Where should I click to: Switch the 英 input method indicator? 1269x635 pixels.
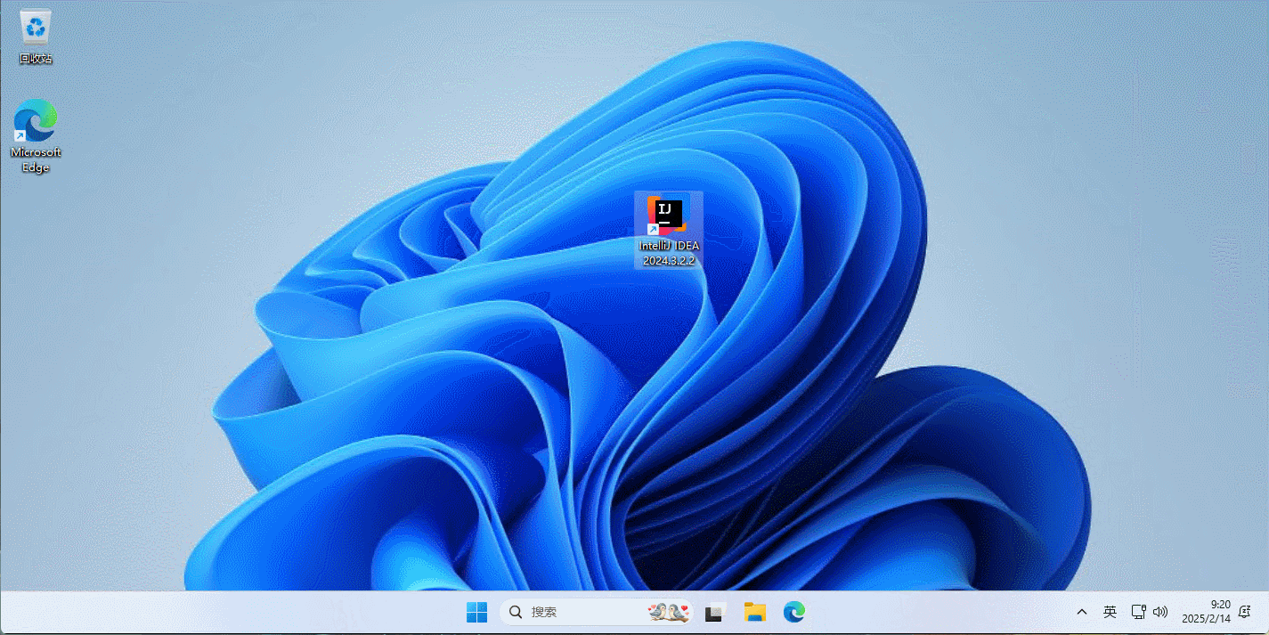click(x=1110, y=612)
